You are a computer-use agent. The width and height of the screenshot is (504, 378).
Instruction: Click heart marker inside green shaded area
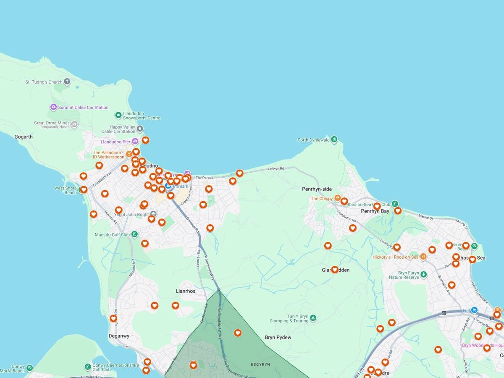click(x=238, y=333)
